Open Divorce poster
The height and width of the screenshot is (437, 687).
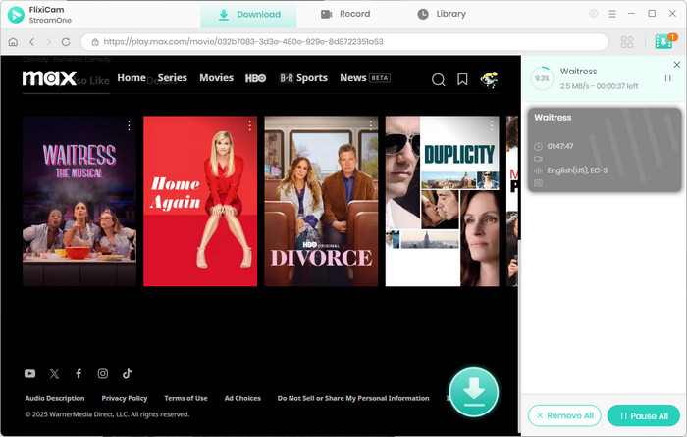pos(321,201)
